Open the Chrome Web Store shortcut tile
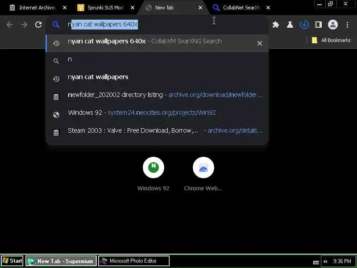This screenshot has width=357, height=268. tap(203, 174)
